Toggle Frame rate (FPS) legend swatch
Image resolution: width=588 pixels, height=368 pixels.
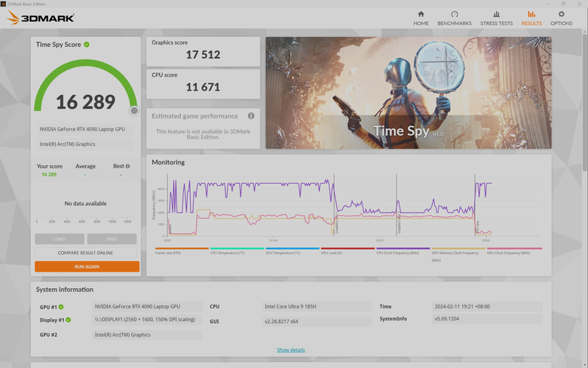pyautogui.click(x=182, y=248)
